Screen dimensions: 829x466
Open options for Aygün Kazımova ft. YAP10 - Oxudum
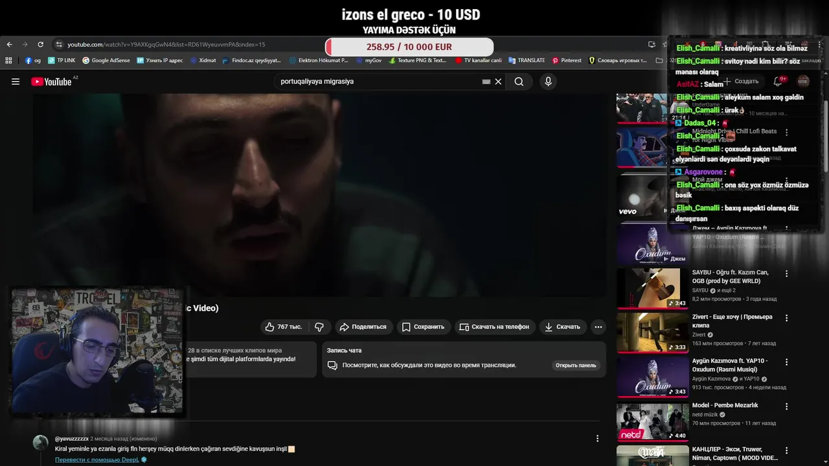(x=787, y=362)
